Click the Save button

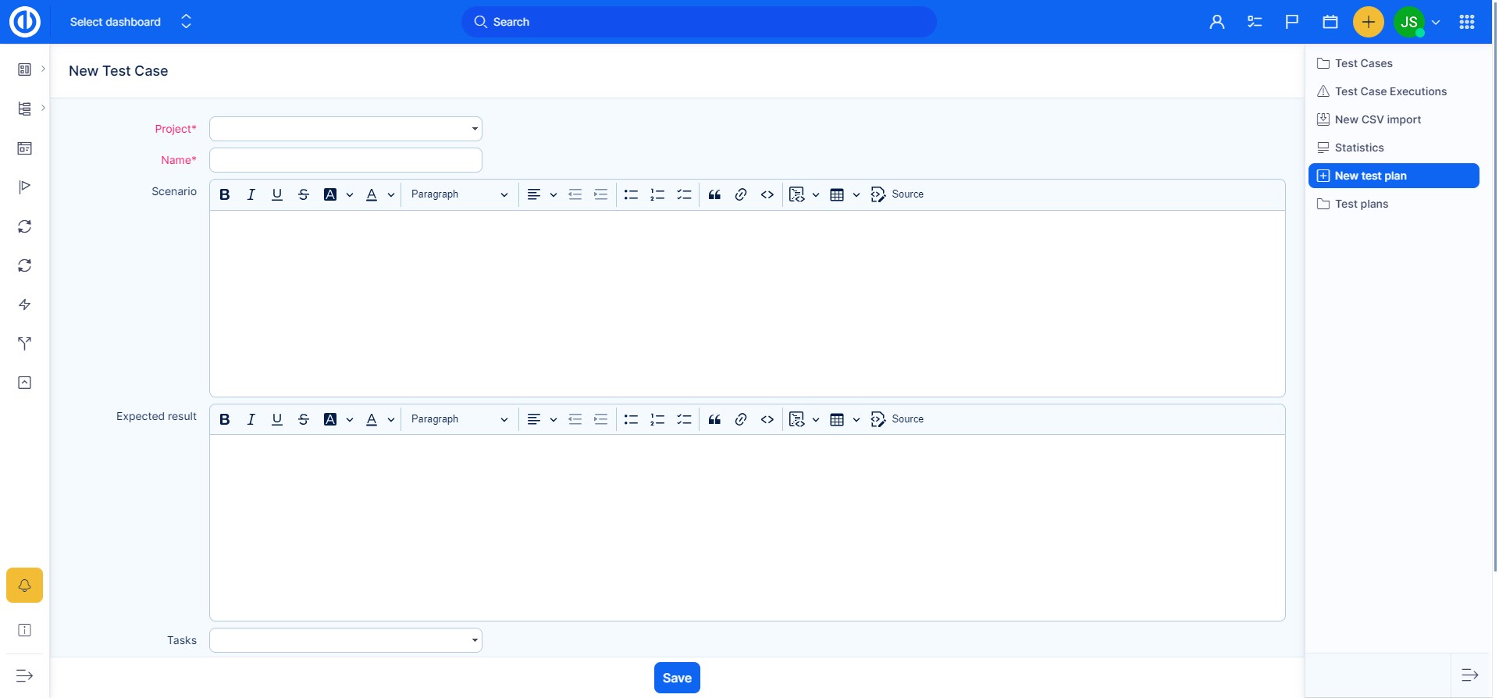(x=677, y=678)
